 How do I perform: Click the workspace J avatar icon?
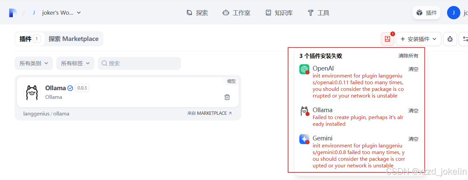pyautogui.click(x=34, y=13)
